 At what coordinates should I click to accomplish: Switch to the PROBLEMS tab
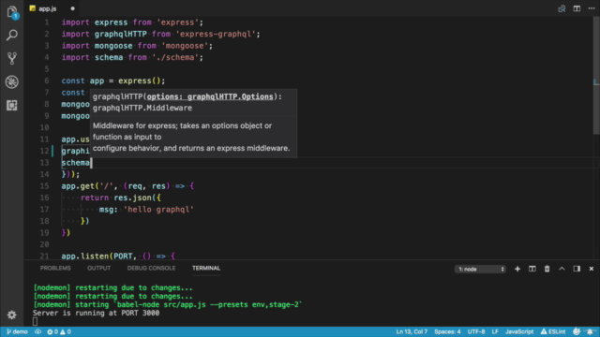pos(55,269)
